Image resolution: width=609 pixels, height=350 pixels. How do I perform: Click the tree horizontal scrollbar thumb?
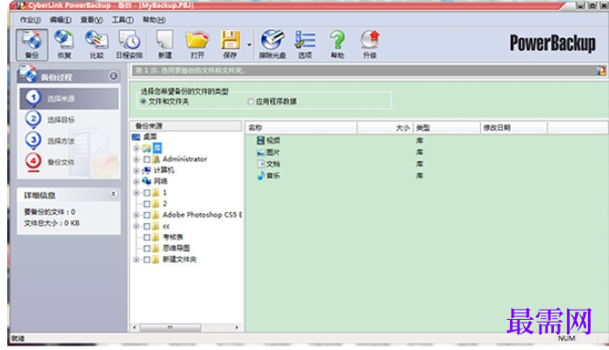pyautogui.click(x=169, y=327)
